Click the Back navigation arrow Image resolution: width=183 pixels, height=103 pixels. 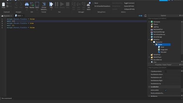(x=16, y=4)
